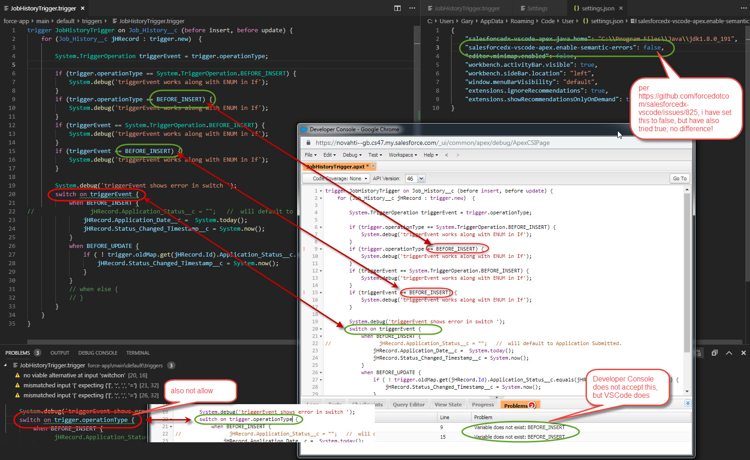
Task: Click the forward arrow in Developer Console toolbar
Action: pos(458,154)
